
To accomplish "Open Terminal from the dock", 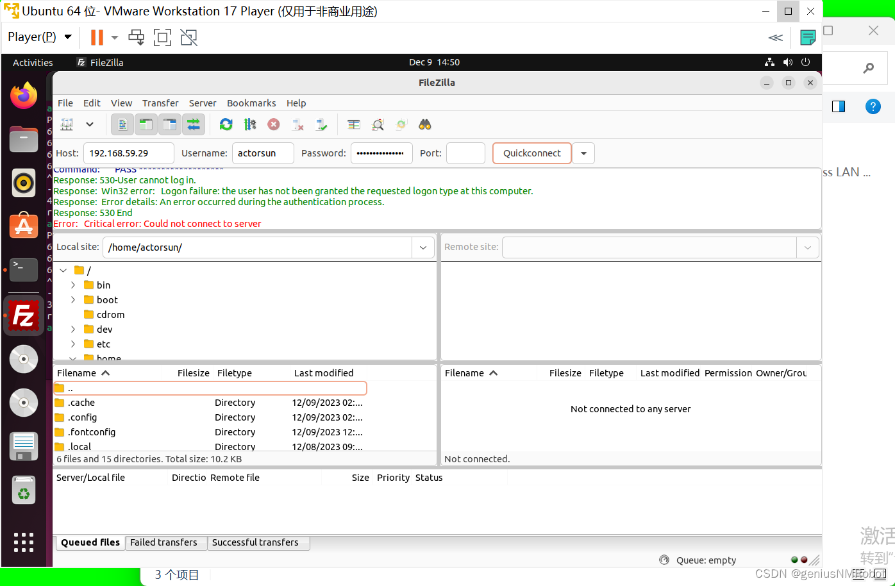I will point(24,271).
